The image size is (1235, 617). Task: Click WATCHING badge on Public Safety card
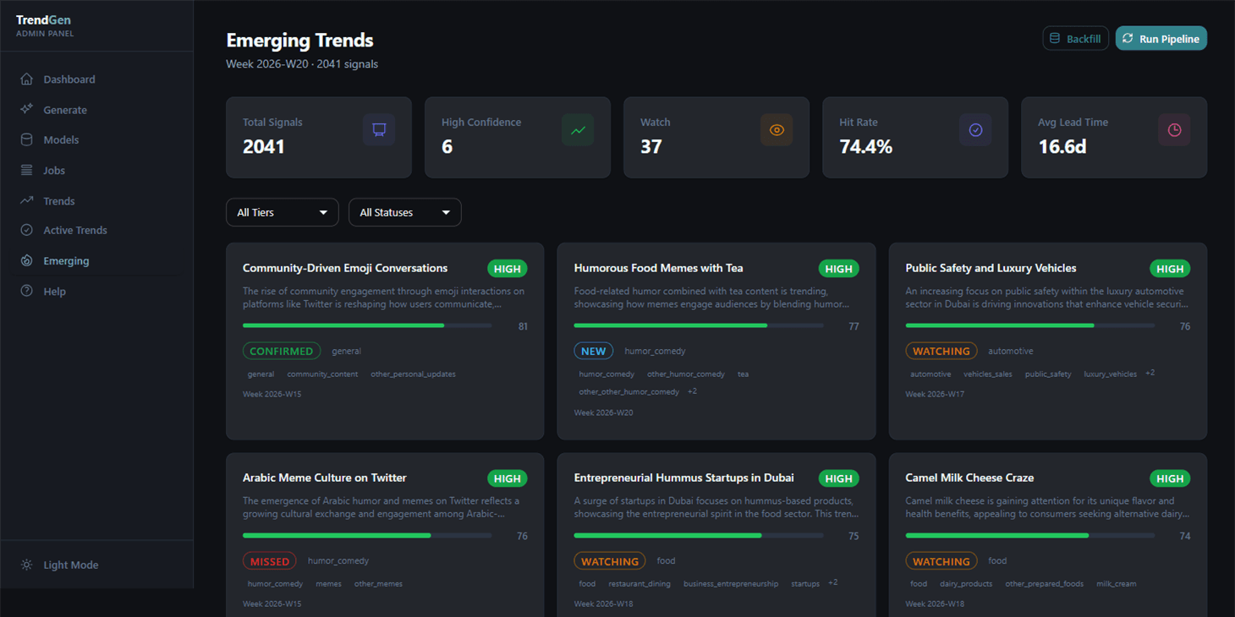941,351
